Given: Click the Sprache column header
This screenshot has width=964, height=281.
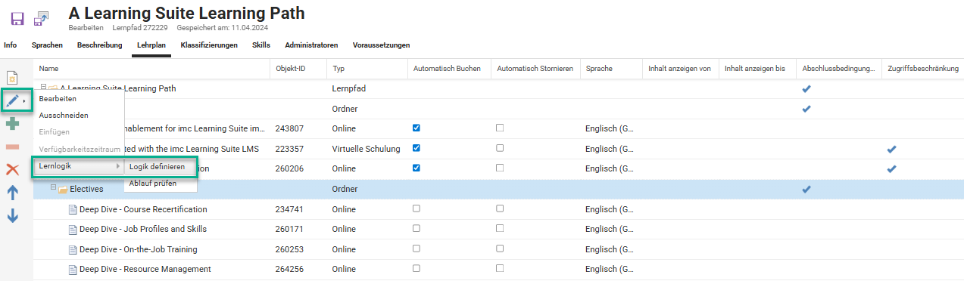Looking at the screenshot, I should pos(611,69).
